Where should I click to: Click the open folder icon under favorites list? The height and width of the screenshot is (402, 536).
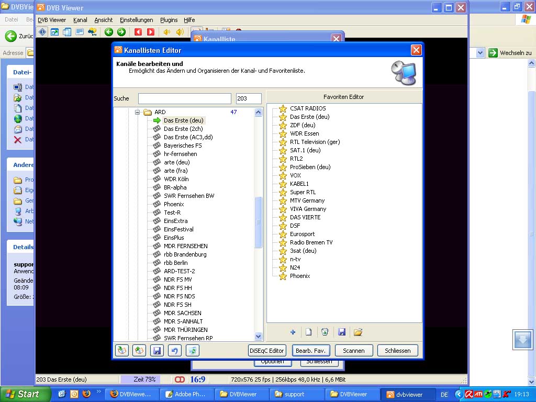358,332
